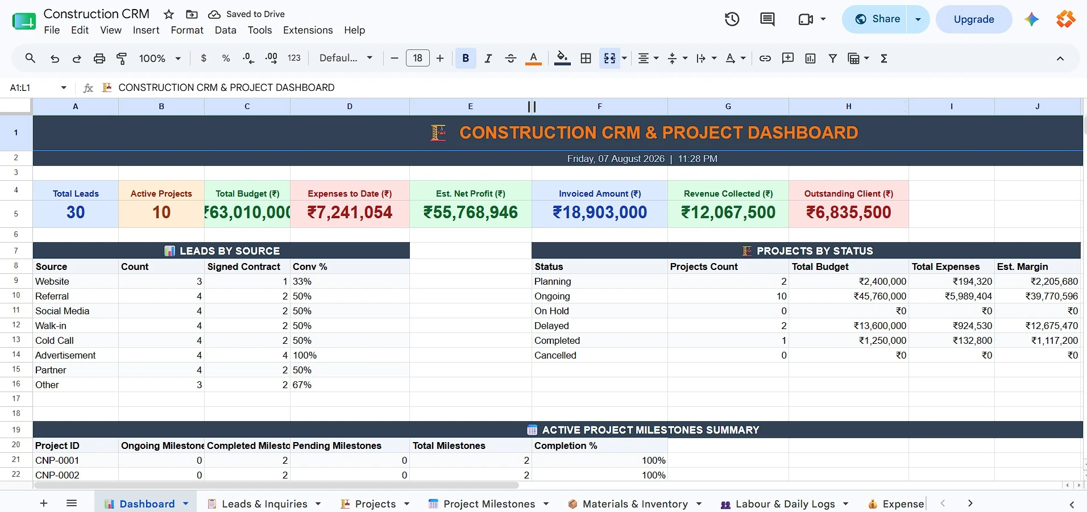Image resolution: width=1087 pixels, height=512 pixels.
Task: Format as currency
Action: [204, 58]
